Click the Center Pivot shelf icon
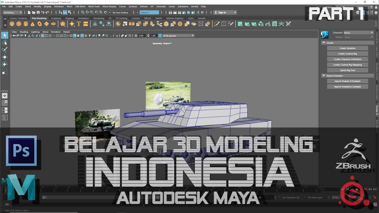The image size is (379, 213). pos(95,24)
